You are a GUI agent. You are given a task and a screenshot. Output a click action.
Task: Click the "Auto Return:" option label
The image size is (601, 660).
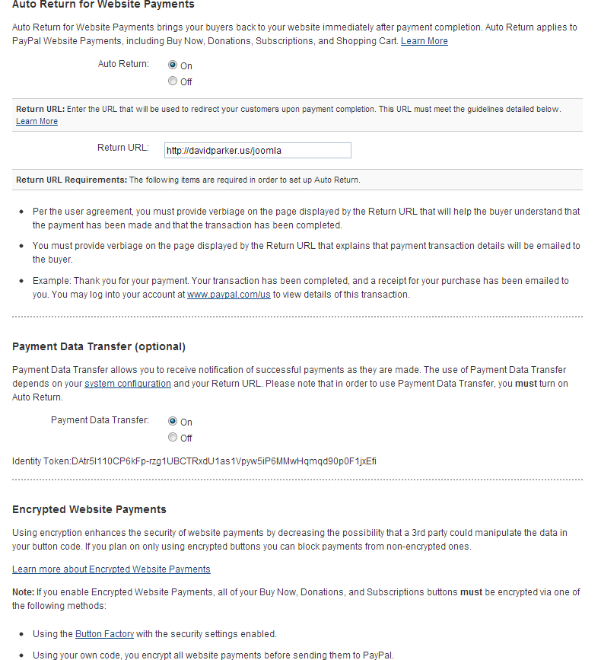[123, 64]
